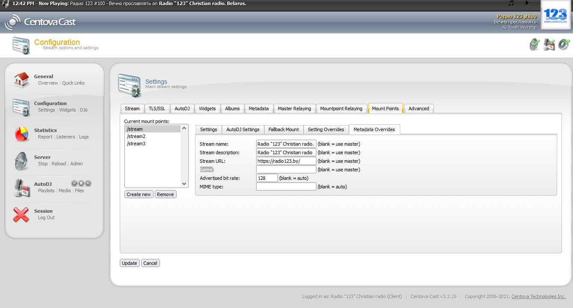Click the speaker source status icon
The width and height of the screenshot is (573, 308).
coord(564,44)
